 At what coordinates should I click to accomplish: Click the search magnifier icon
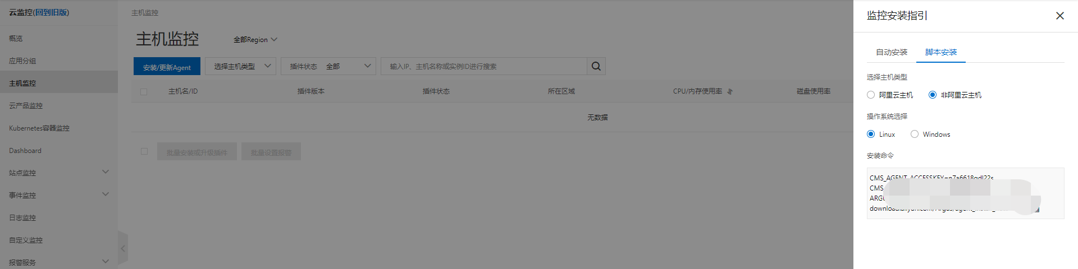coord(596,66)
